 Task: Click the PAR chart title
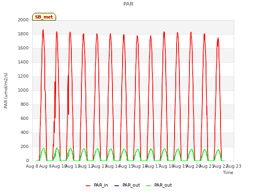(x=128, y=4)
